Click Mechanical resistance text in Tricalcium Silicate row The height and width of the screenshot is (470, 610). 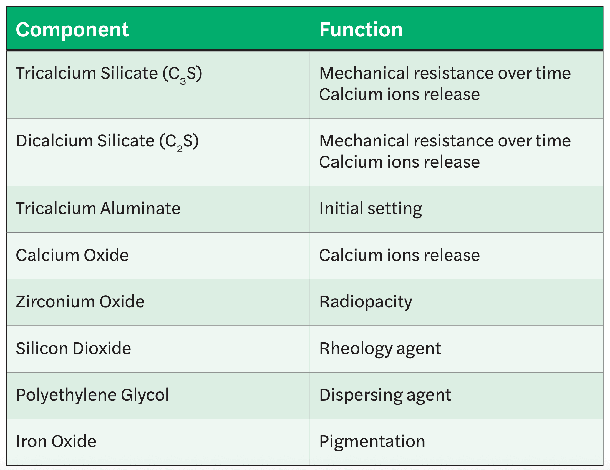(x=445, y=73)
